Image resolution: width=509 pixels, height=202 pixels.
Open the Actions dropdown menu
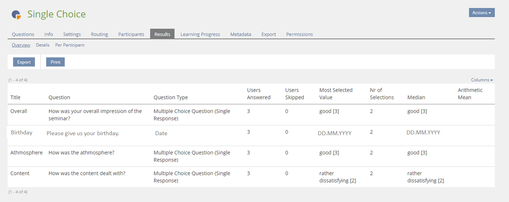(x=482, y=13)
